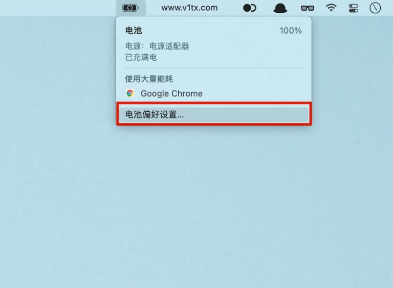393x288 pixels.
Task: Toggle the half-filled circle dark mode icon
Action: point(250,8)
